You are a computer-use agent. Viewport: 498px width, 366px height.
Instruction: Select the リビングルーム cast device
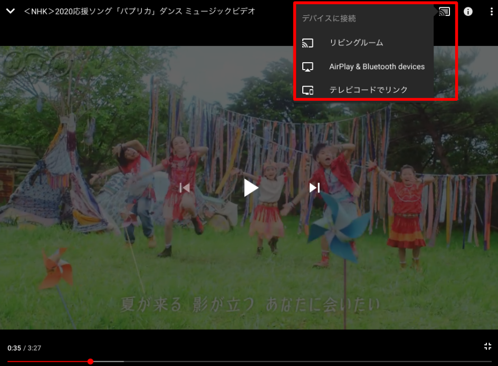coord(363,43)
